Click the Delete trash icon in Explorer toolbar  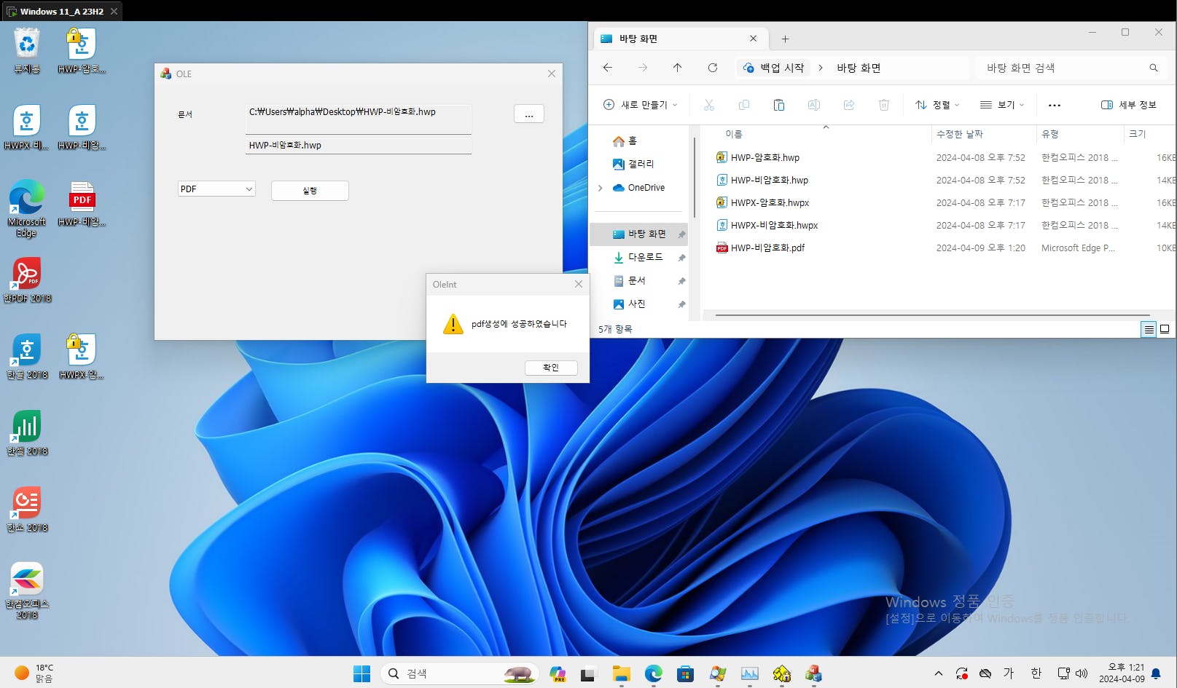(x=884, y=105)
